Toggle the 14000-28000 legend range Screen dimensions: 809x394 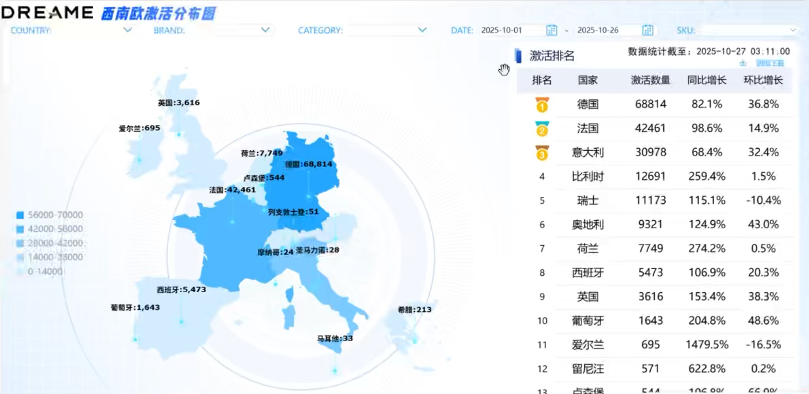point(49,257)
